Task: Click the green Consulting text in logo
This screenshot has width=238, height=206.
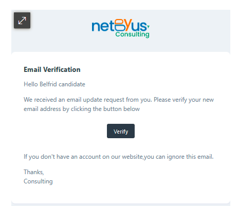Action: tap(132, 34)
